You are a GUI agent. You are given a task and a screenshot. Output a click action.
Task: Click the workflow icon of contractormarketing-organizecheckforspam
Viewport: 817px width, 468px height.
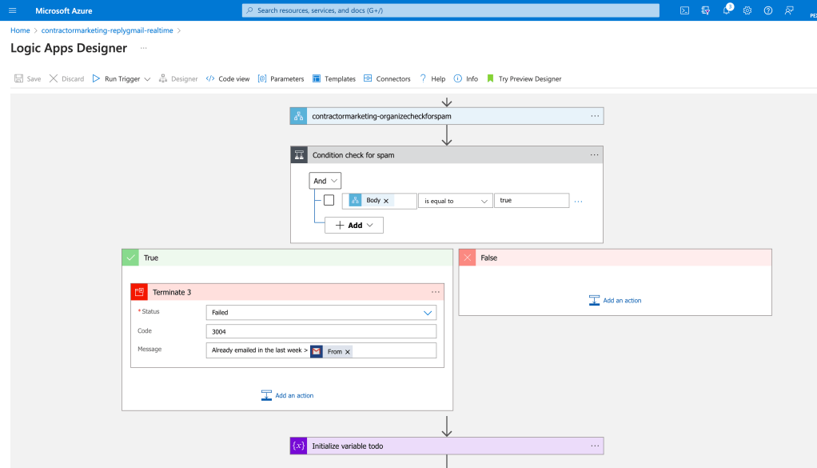pos(298,116)
